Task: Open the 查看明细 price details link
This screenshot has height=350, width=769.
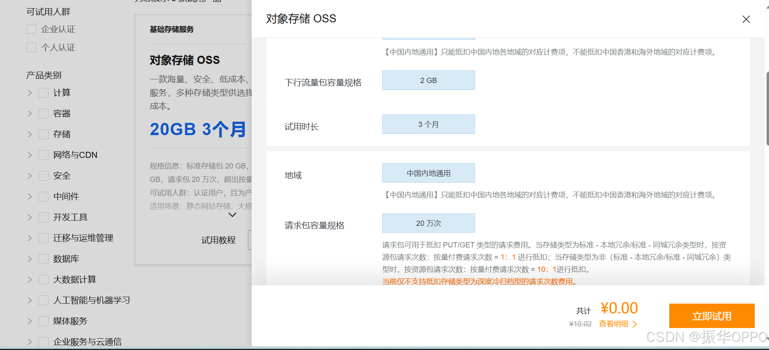Action: pos(613,324)
